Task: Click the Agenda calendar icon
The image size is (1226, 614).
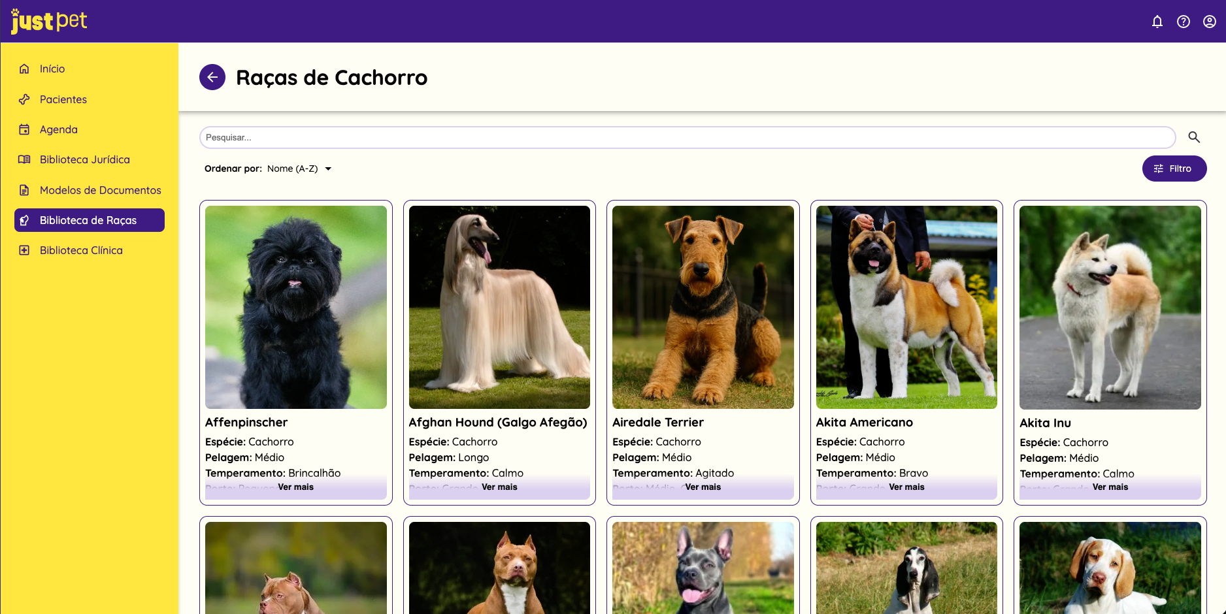Action: pyautogui.click(x=24, y=129)
